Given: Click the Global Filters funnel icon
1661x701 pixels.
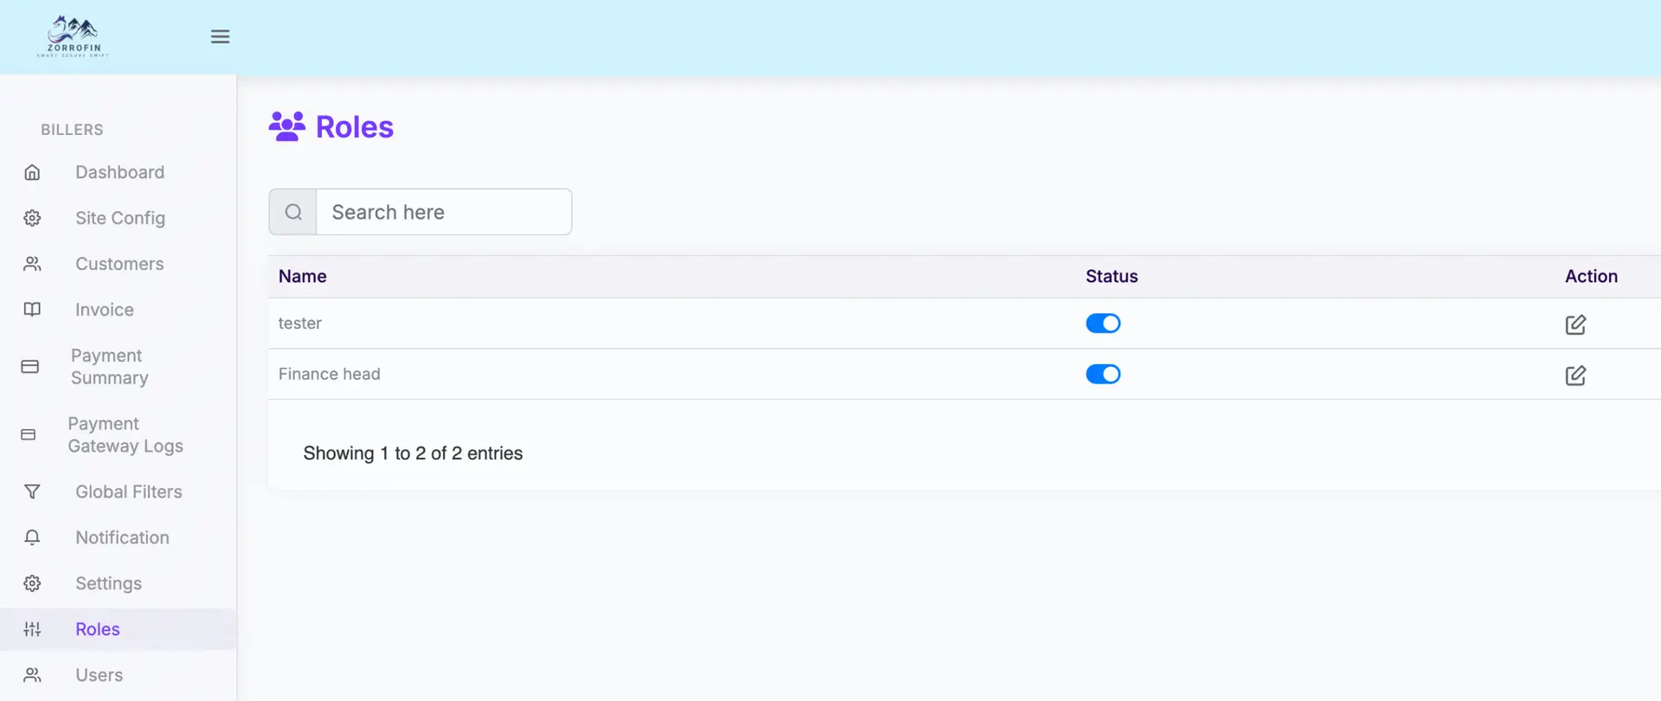Looking at the screenshot, I should click(32, 492).
